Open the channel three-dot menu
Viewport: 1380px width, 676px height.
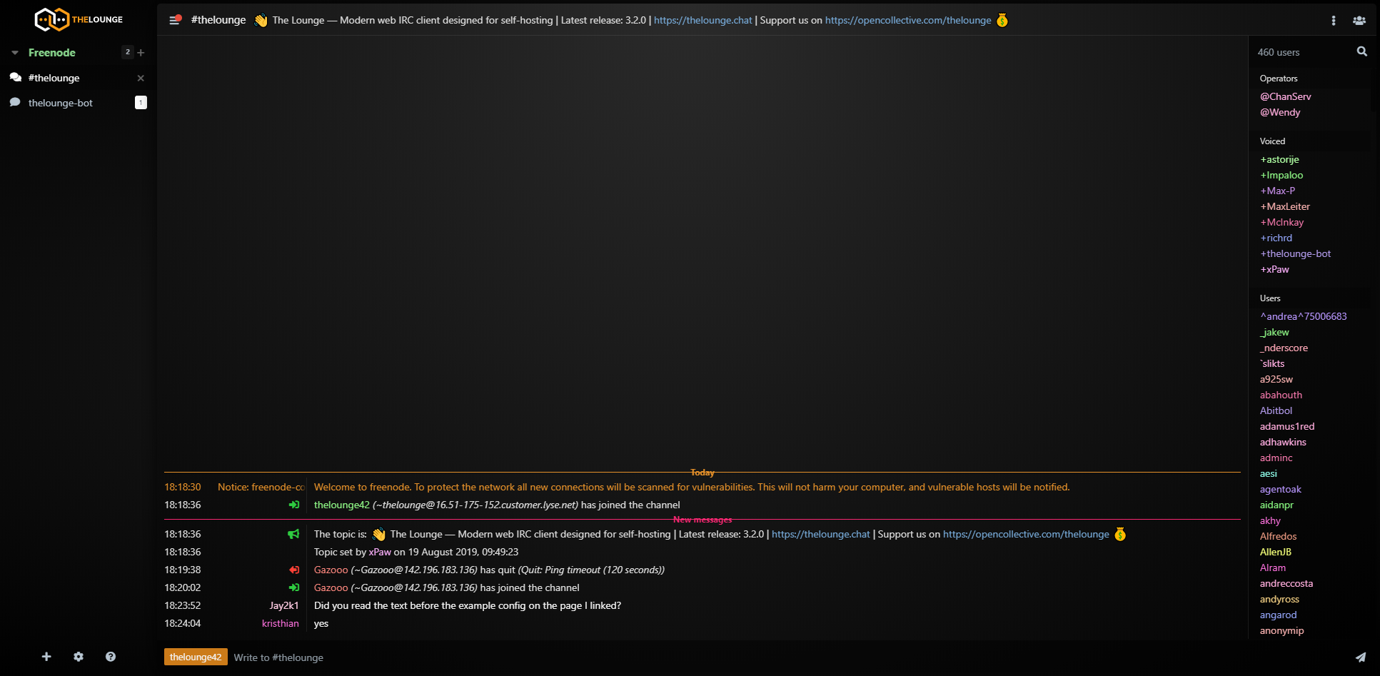1333,21
